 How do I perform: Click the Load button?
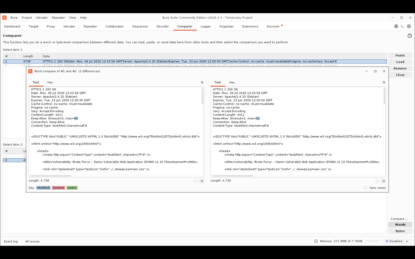pos(400,62)
